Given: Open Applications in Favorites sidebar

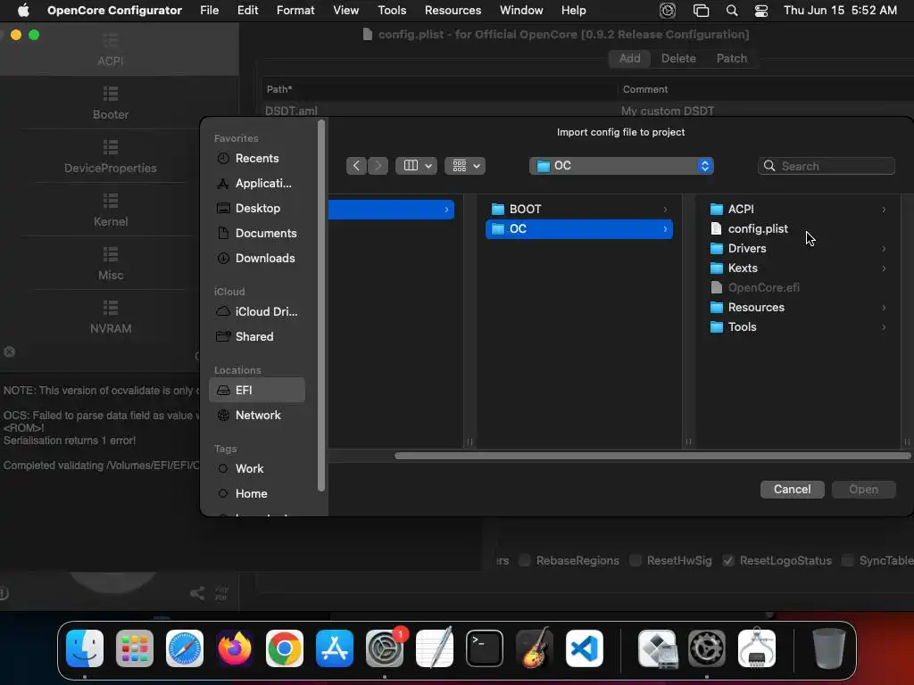Looking at the screenshot, I should tap(256, 184).
